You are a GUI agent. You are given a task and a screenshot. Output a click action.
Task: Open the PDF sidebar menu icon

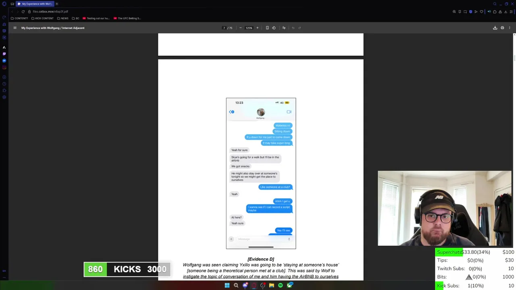click(15, 28)
